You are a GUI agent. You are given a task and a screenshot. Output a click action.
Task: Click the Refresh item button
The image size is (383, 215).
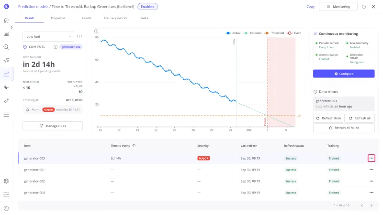pos(328,118)
